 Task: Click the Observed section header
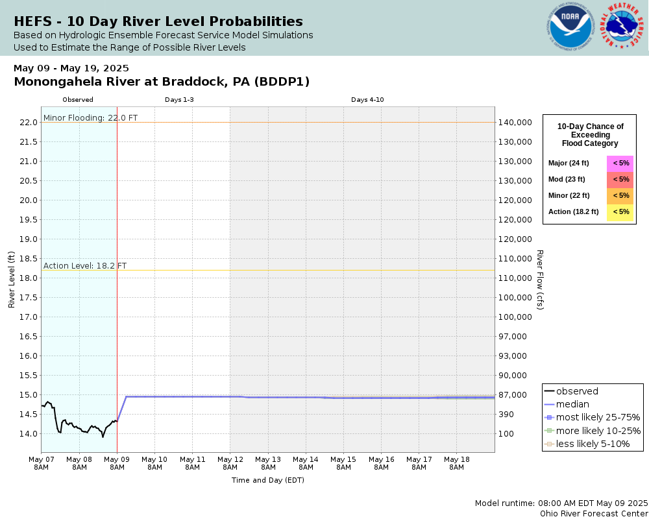pyautogui.click(x=78, y=100)
